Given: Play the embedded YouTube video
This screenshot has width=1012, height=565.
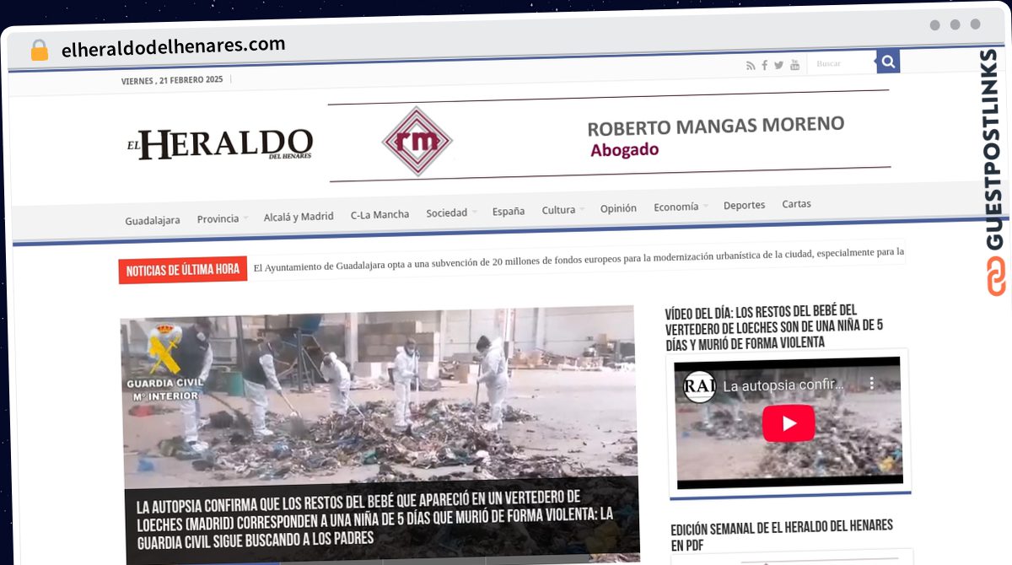Looking at the screenshot, I should (789, 423).
